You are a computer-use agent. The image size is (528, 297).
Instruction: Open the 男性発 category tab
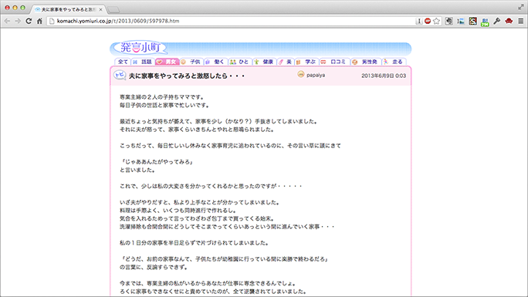click(x=365, y=62)
